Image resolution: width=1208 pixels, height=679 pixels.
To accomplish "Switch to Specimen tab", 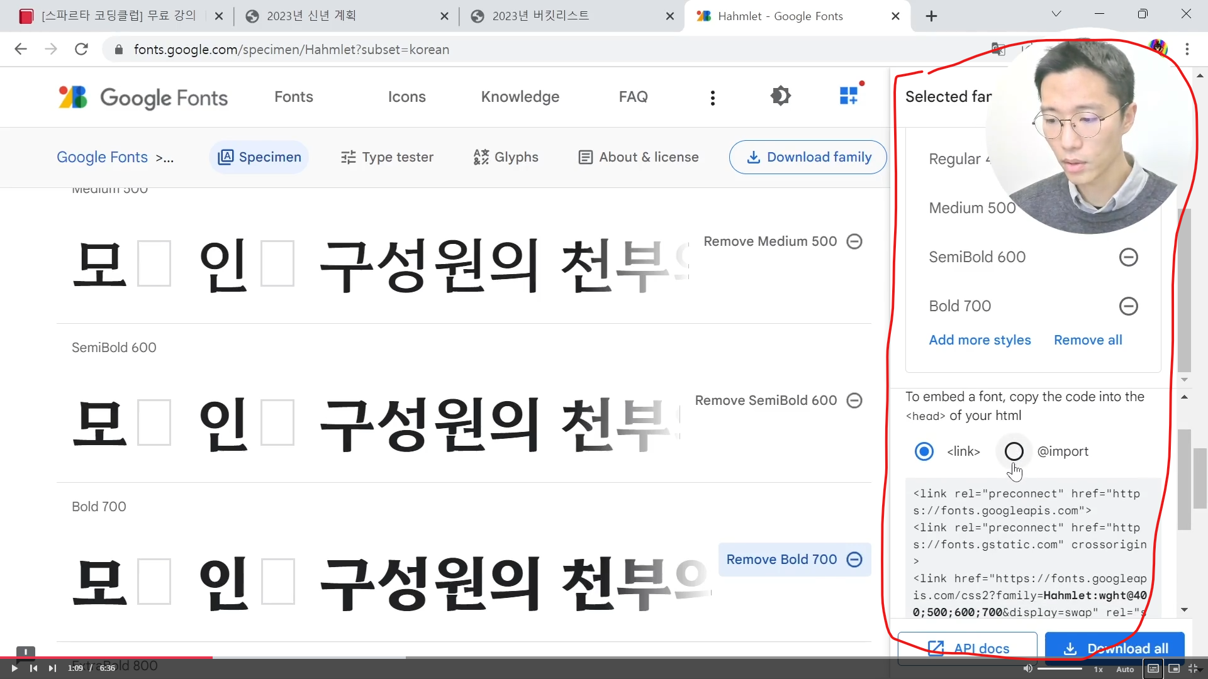I will 259,157.
